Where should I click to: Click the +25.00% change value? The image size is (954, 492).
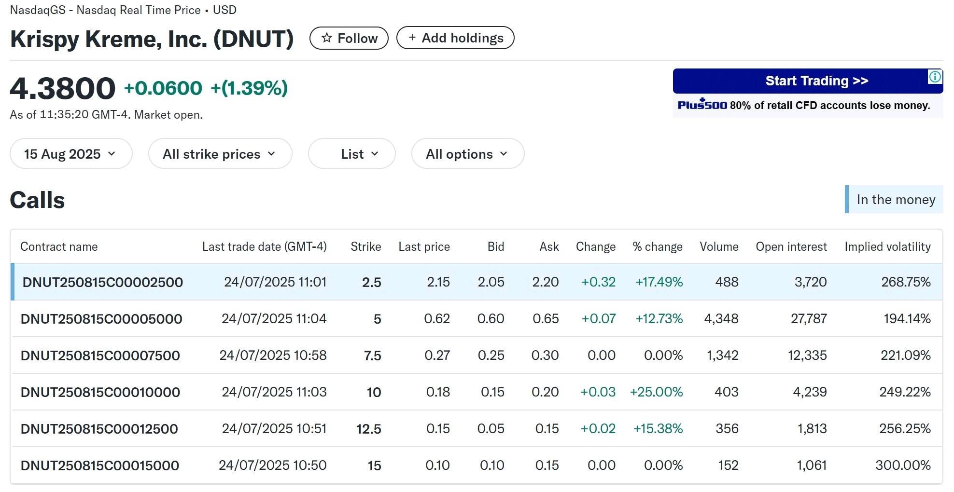click(657, 392)
